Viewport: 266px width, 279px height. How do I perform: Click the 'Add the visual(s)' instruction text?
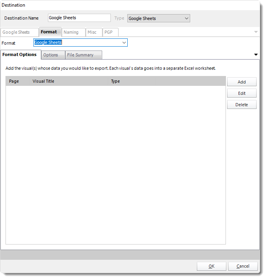pyautogui.click(x=110, y=68)
